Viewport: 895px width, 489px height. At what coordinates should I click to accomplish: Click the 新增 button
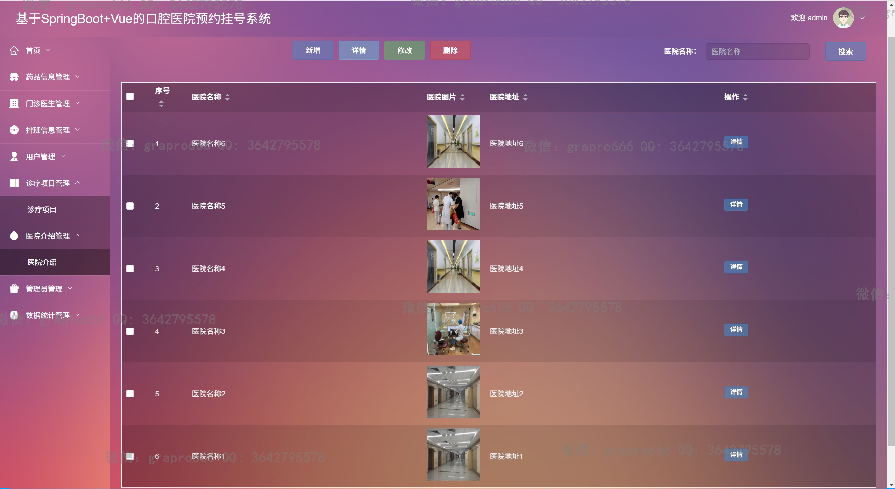313,51
